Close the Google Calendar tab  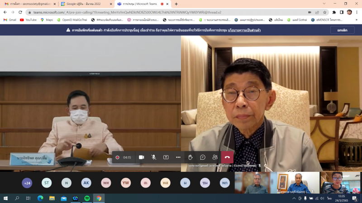[111, 4]
